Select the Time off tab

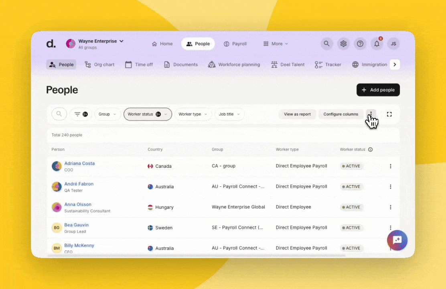point(139,65)
